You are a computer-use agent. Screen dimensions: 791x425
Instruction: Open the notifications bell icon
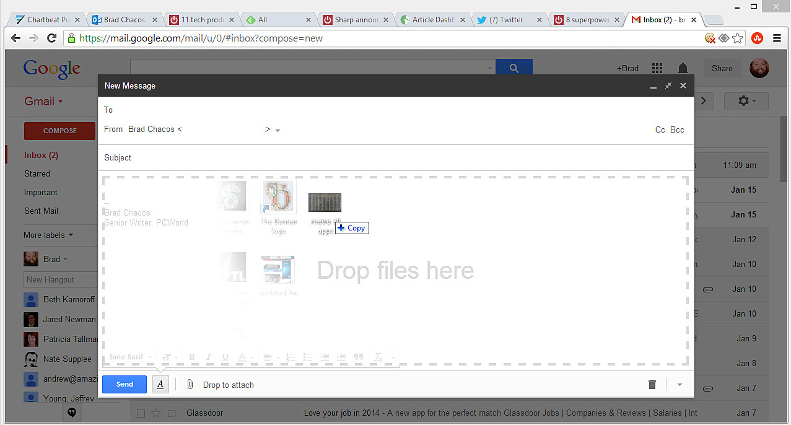tap(683, 68)
